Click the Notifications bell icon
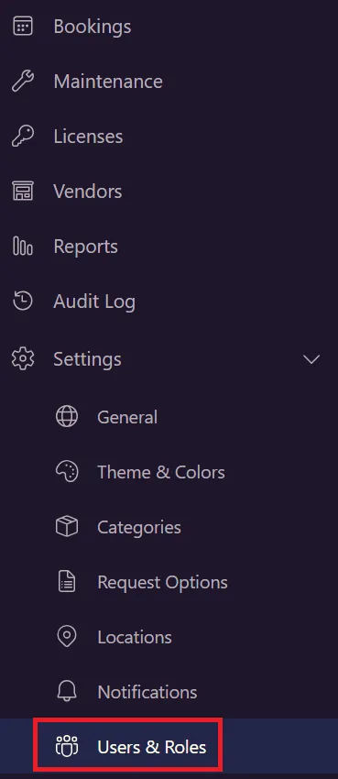The width and height of the screenshot is (338, 779). tap(67, 692)
